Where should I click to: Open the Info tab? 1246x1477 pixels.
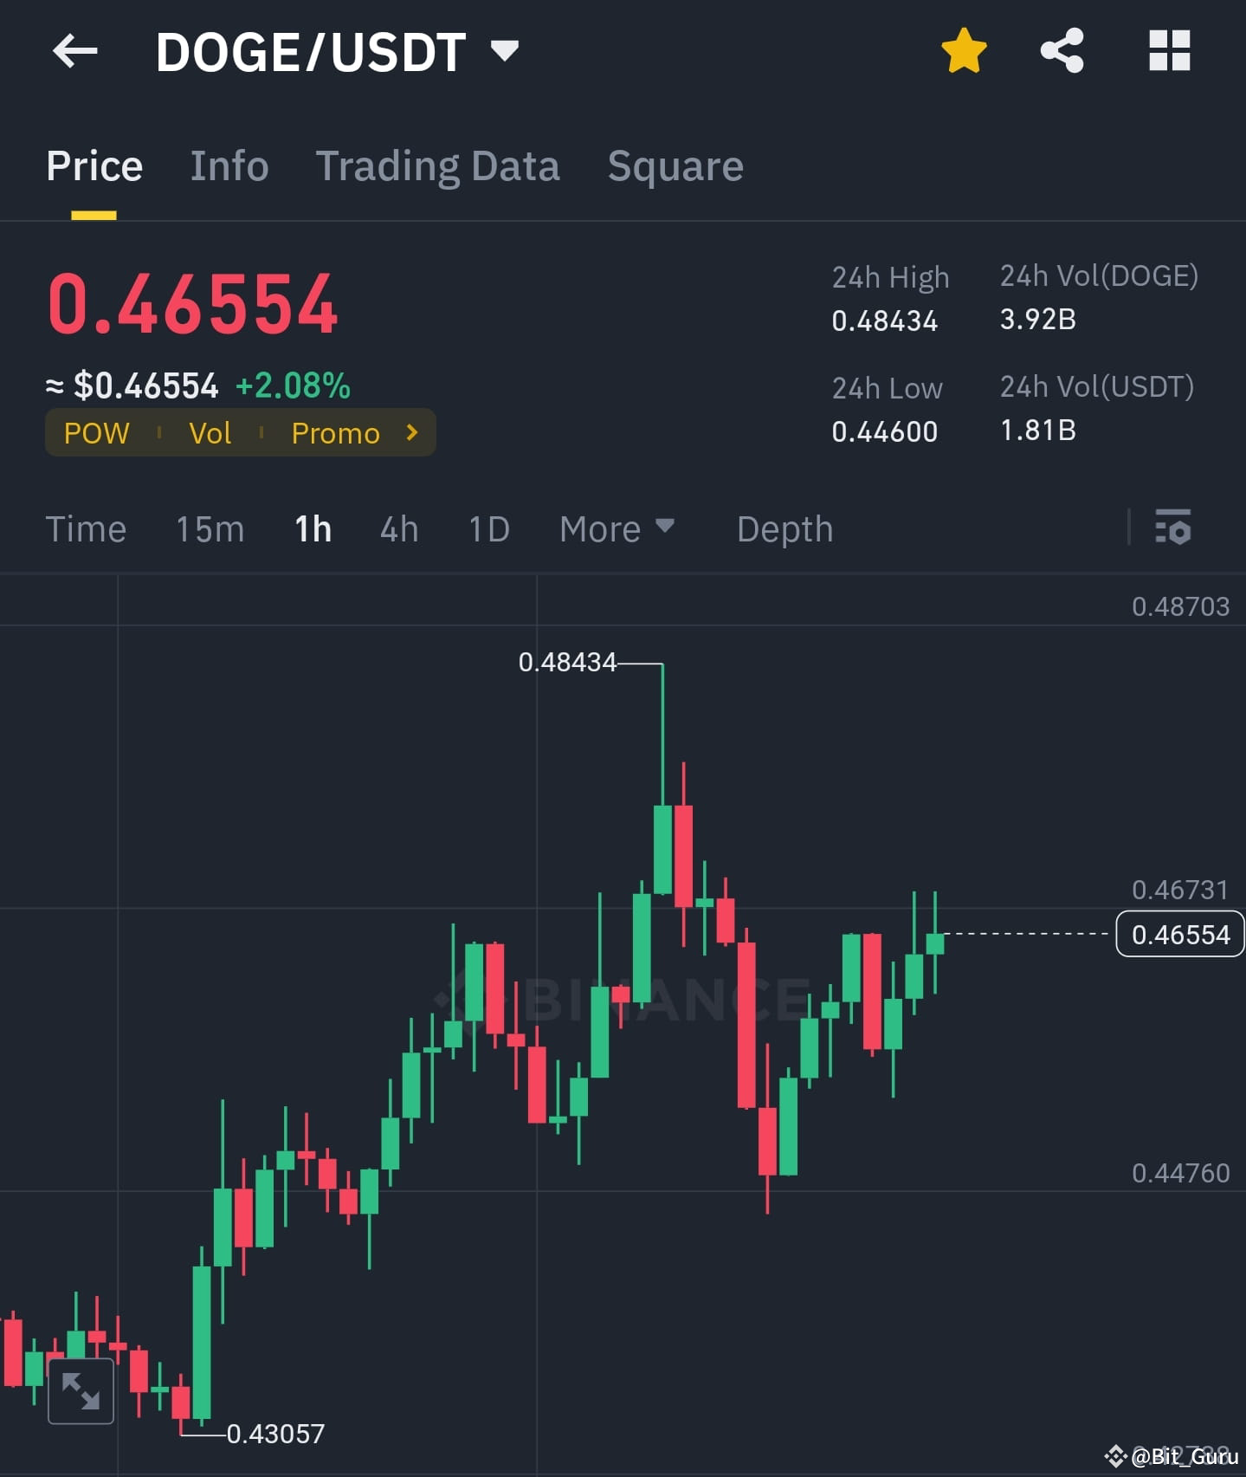(229, 165)
